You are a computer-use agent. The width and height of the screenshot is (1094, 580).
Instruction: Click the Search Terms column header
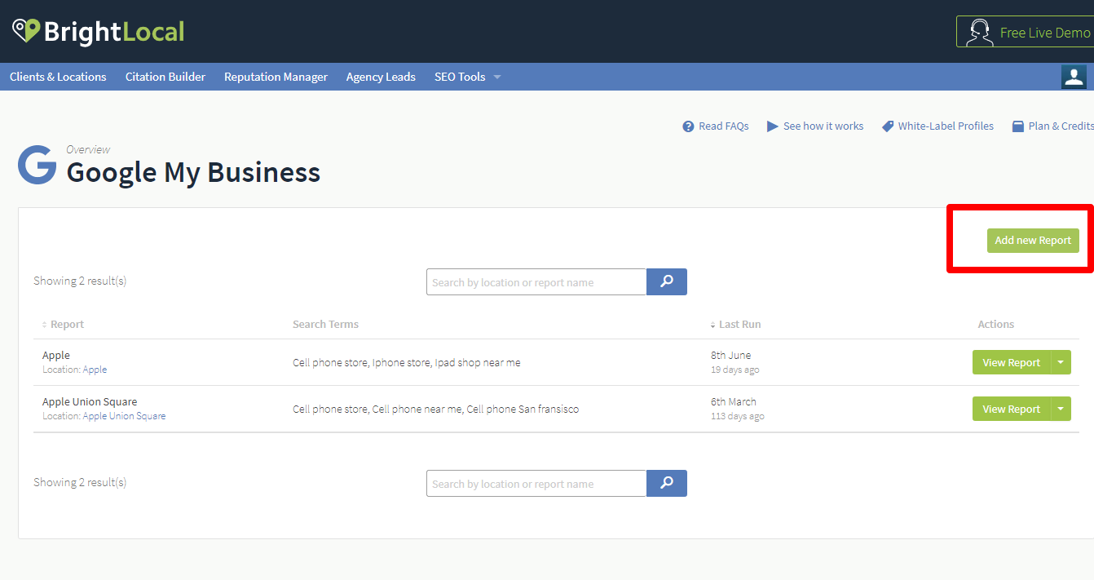point(326,325)
